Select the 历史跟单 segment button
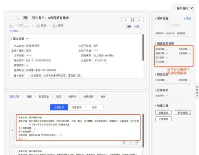199x155 pixels. [x=76, y=107]
